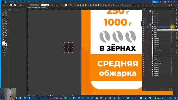Close the Untitled-1 document tab
The height and width of the screenshot is (100, 178).
48,7
